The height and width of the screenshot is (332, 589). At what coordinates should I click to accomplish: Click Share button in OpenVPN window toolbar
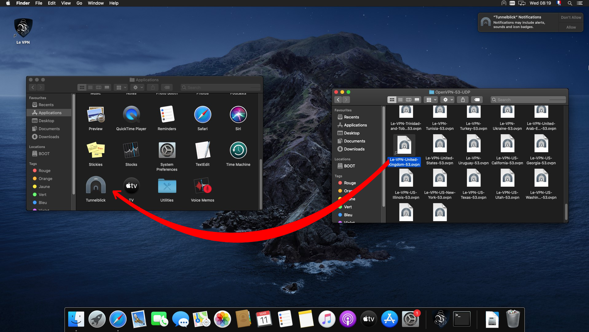coord(462,100)
